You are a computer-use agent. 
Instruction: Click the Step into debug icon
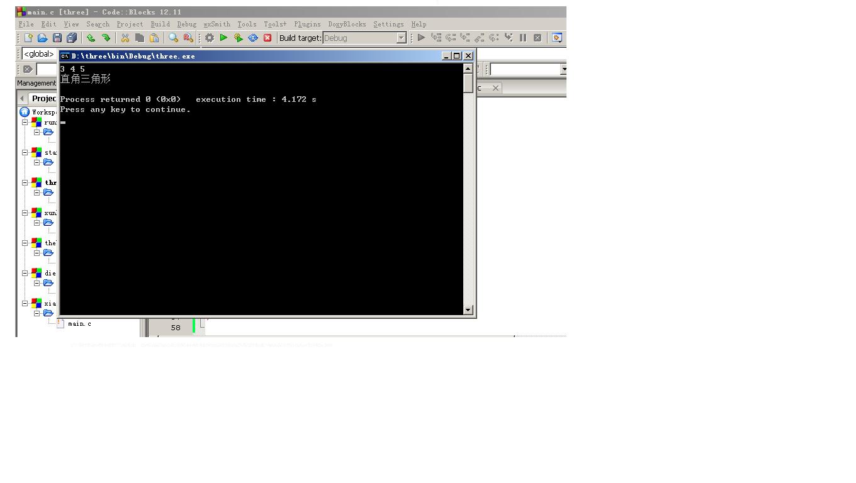465,38
